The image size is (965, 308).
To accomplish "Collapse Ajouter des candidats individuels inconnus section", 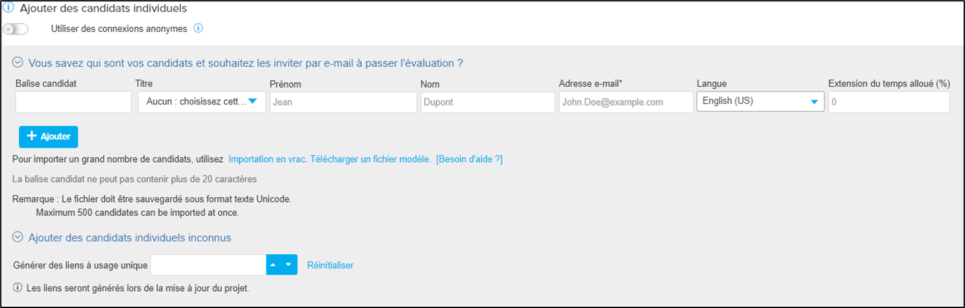I will point(18,237).
